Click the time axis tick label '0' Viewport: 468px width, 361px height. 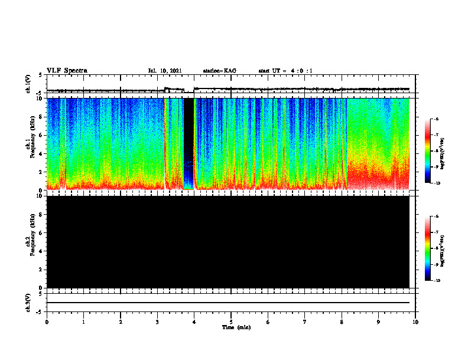(47, 322)
